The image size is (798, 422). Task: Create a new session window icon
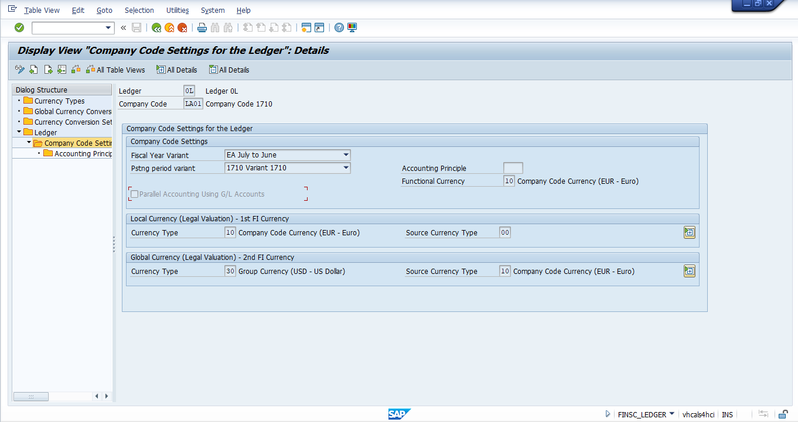[306, 28]
